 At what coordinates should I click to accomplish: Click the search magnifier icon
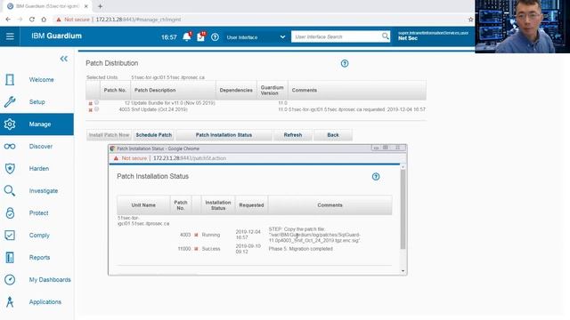(386, 36)
